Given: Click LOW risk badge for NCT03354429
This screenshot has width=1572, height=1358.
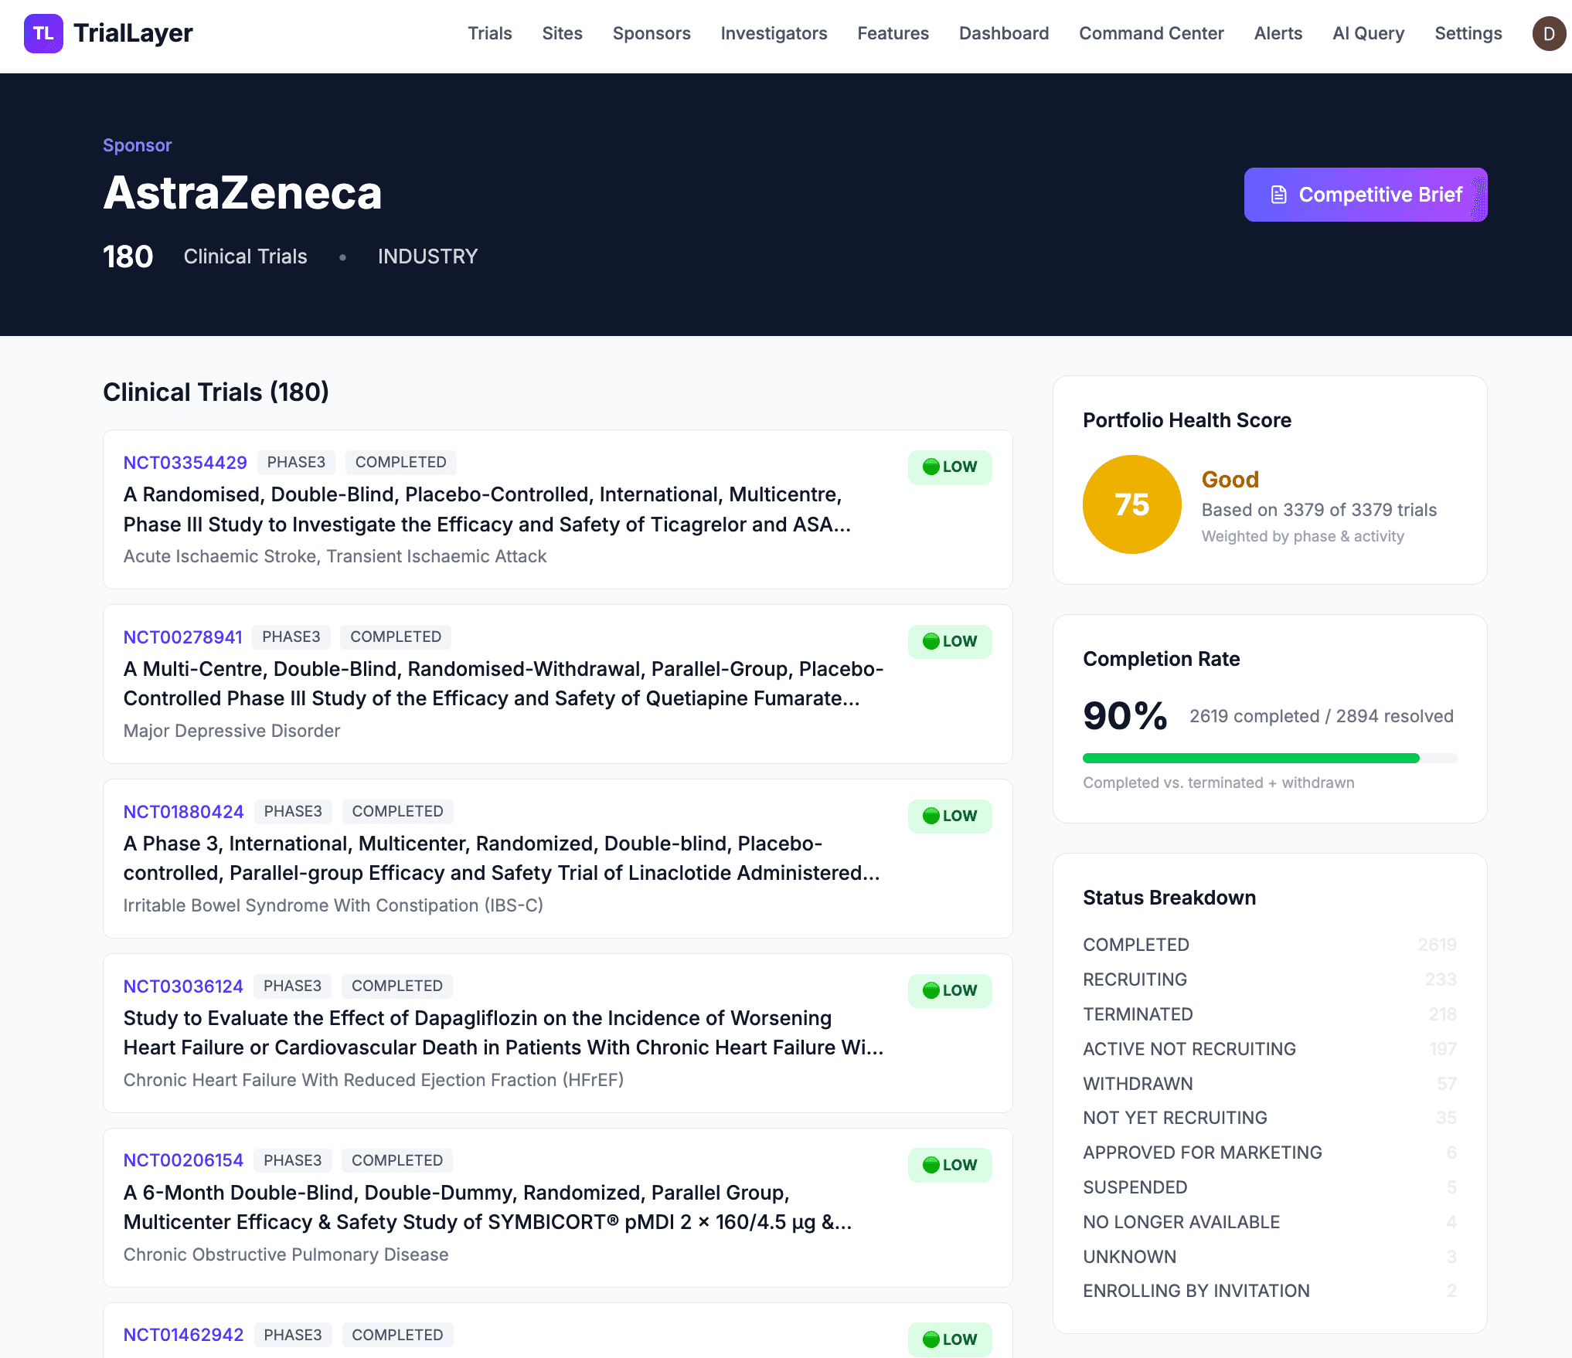Looking at the screenshot, I should pos(950,467).
